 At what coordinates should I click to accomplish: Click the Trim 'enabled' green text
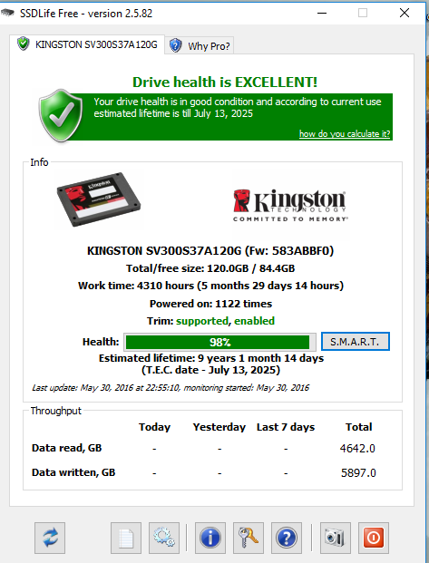254,321
